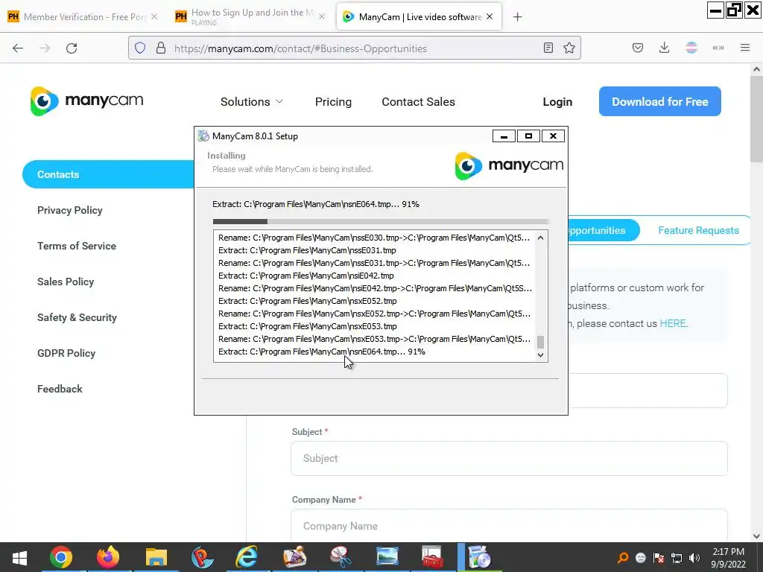
Task: Click installer log scroll up arrow
Action: click(540, 238)
